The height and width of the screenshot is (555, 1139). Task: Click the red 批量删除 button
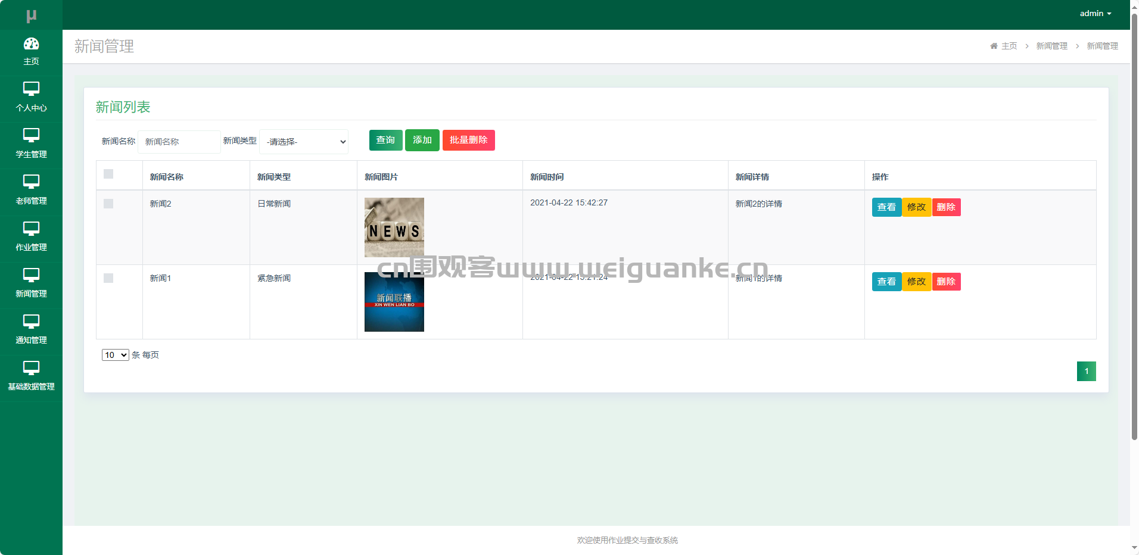[x=469, y=140]
